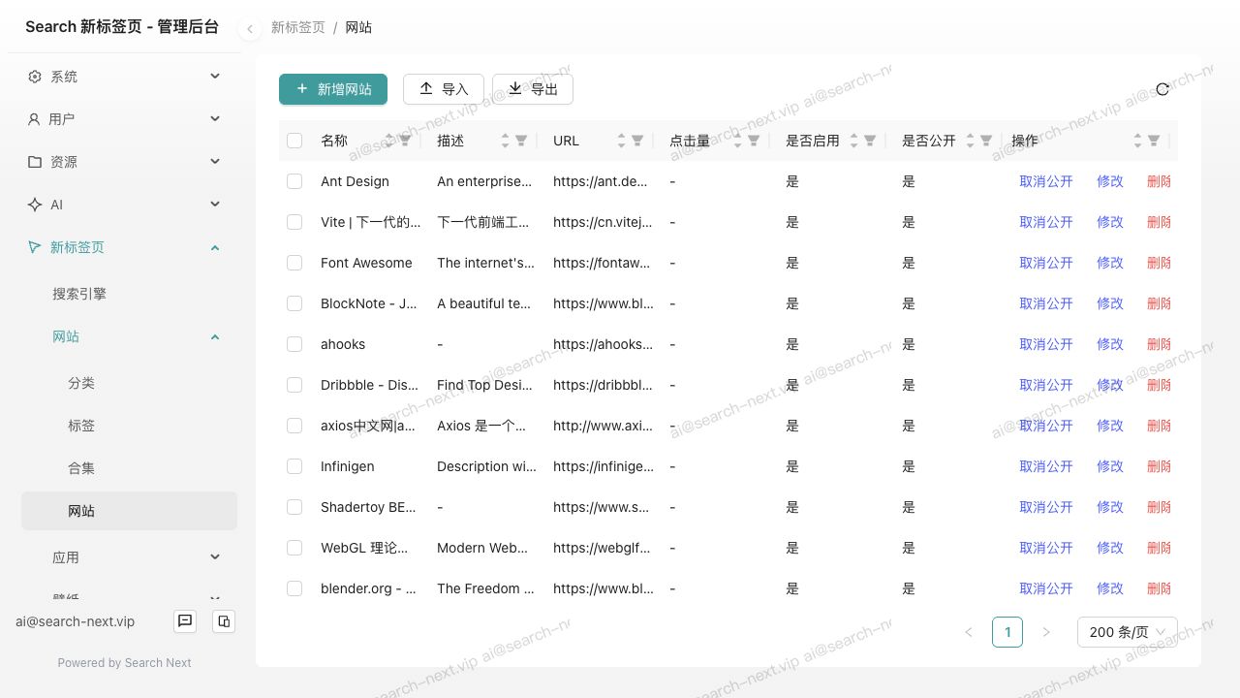Open filter for URL column

tap(637, 141)
